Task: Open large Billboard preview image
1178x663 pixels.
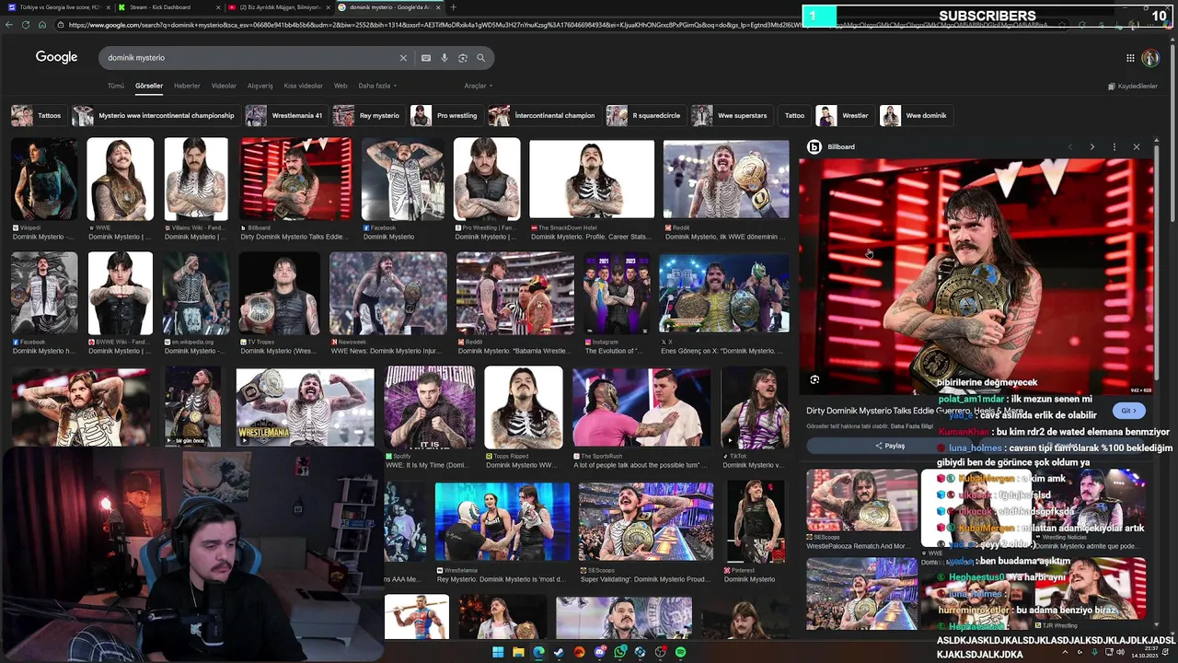Action: pos(976,276)
